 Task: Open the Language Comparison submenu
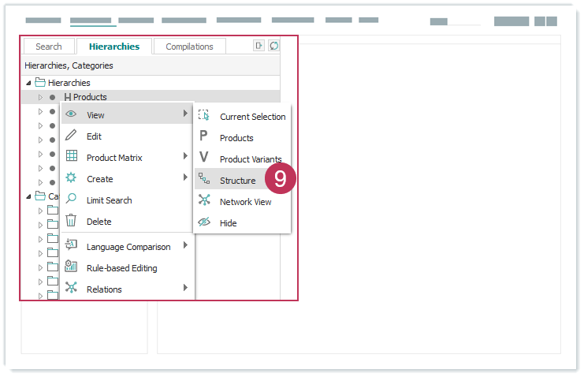(126, 247)
